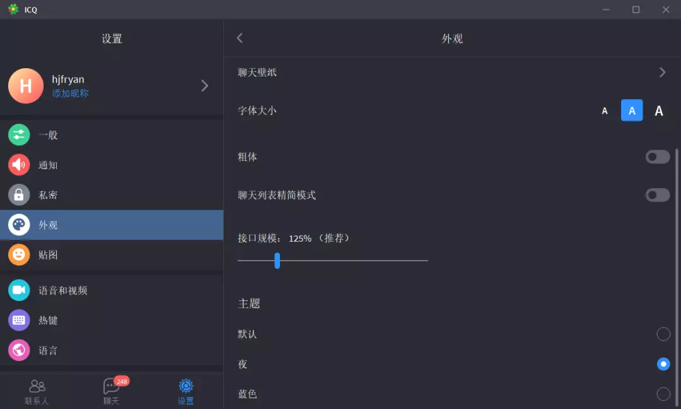This screenshot has height=409, width=681.
Task: Open the 语言 settings section
Action: (112, 350)
